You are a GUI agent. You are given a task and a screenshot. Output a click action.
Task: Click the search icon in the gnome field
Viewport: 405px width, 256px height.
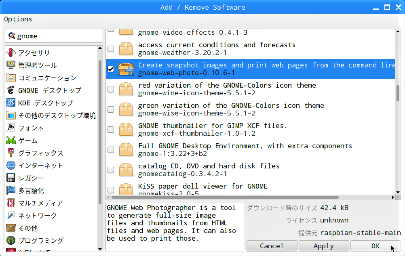click(12, 36)
